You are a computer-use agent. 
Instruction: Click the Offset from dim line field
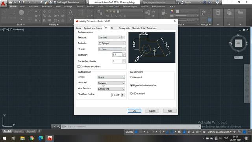point(117,95)
